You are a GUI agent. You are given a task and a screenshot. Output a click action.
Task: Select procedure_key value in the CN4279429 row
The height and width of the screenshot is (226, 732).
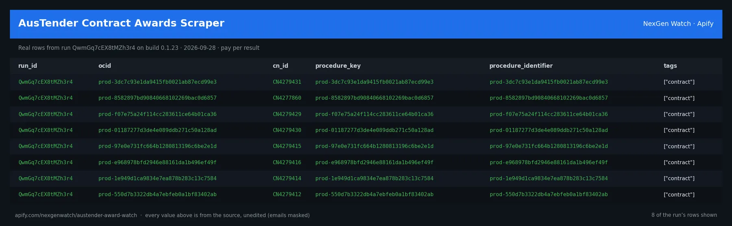tap(375, 114)
